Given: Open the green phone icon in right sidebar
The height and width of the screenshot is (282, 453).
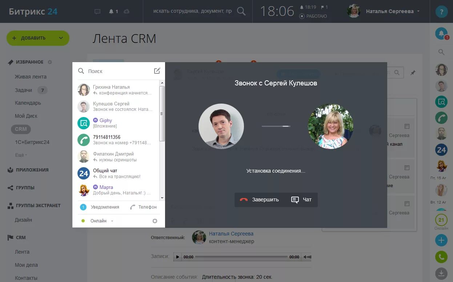Looking at the screenshot, I should (x=441, y=118).
